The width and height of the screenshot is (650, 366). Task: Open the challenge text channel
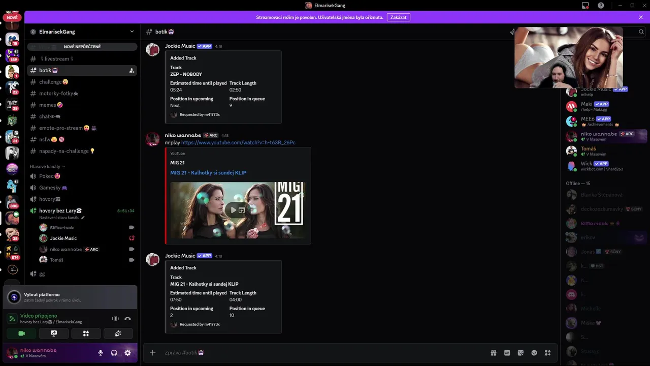[82, 82]
